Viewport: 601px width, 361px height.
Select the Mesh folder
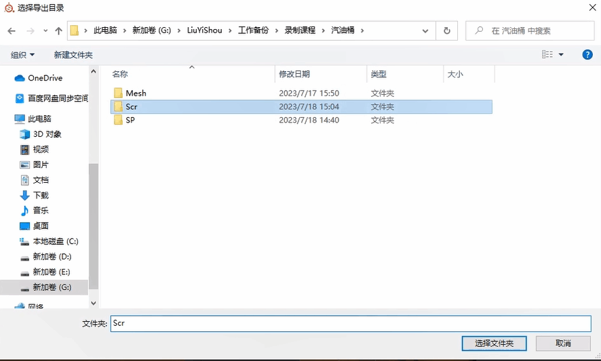point(136,93)
